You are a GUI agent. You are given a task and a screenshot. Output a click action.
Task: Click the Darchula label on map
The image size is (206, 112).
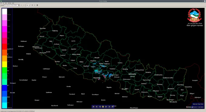pyautogui.click(x=43, y=28)
